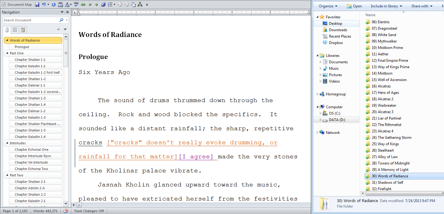Go to Chapter Dalinar 1-1 heading
Screen dimensions: 444x214
coord(36,85)
